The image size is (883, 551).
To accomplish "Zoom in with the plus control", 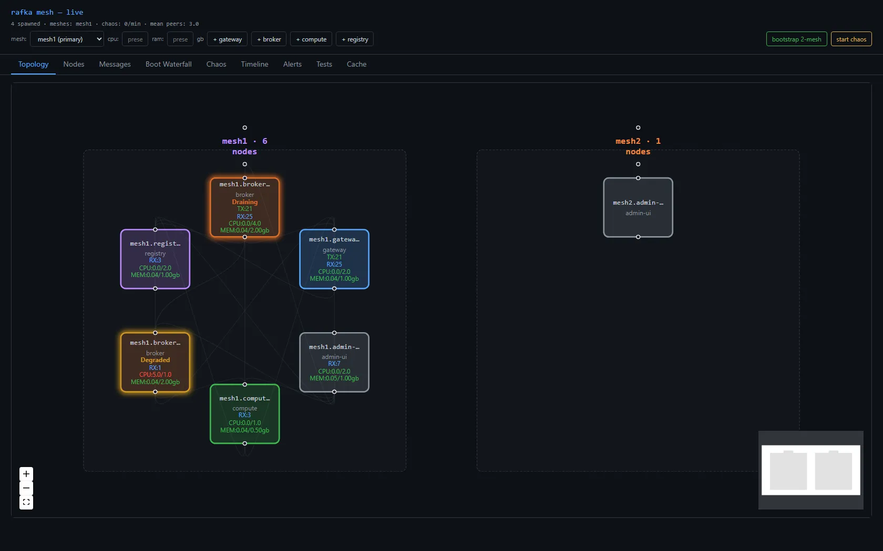I will coord(26,474).
